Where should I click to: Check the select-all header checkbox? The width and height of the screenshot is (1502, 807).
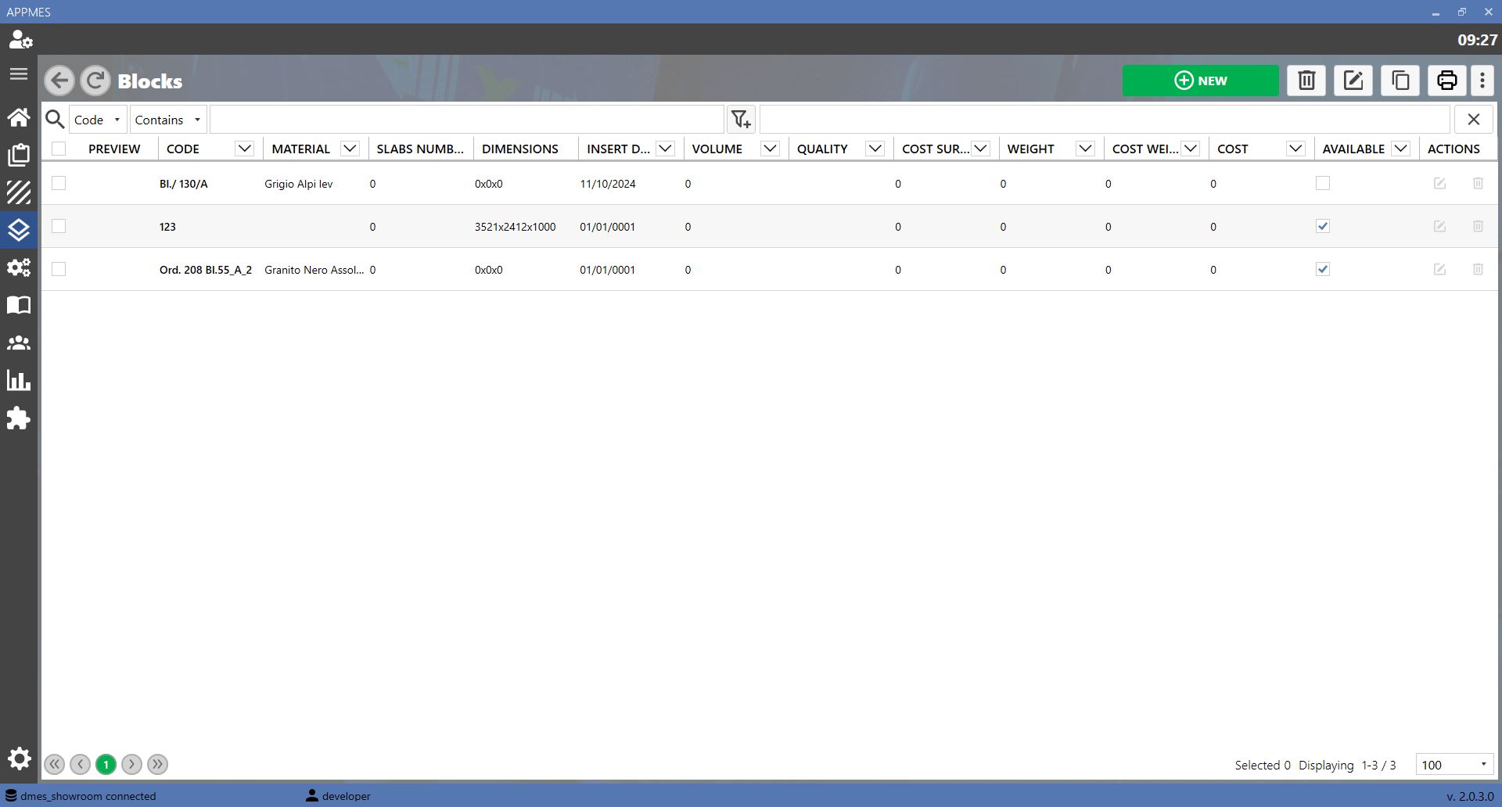point(59,149)
